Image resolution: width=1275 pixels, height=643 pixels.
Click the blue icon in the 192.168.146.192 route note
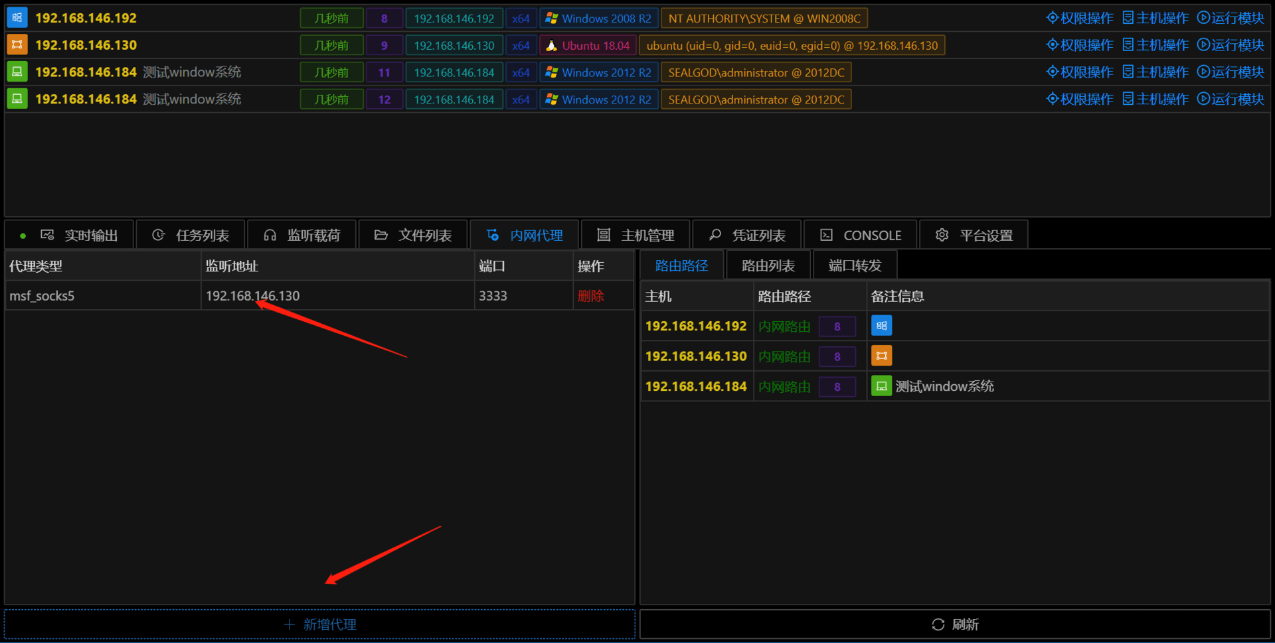click(881, 326)
